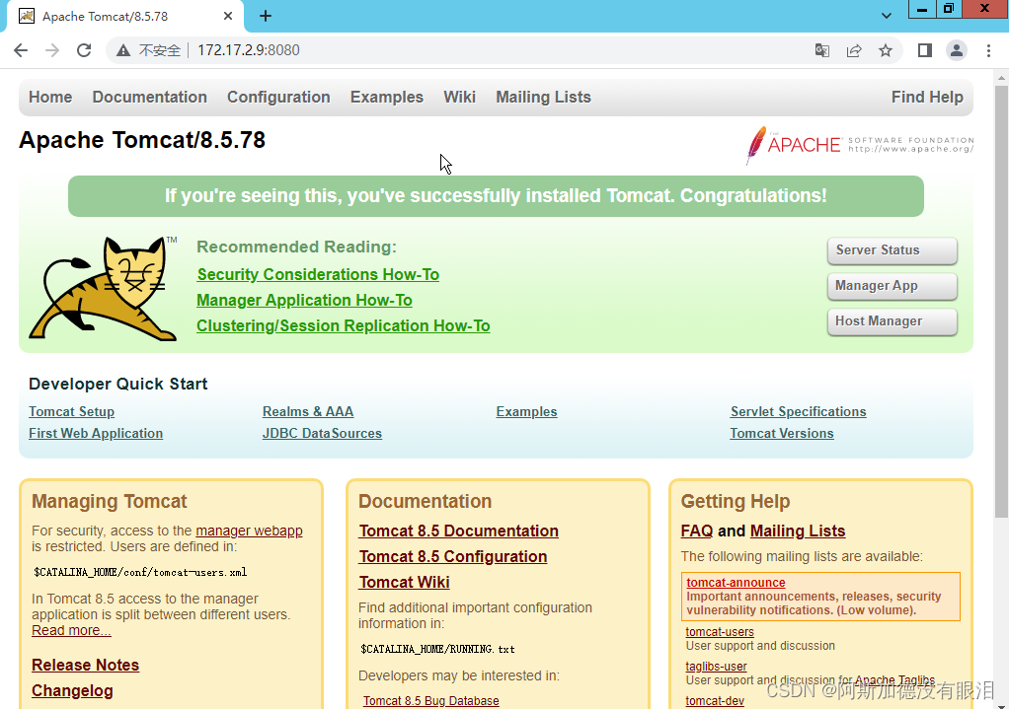Open the Chrome three-dot menu
This screenshot has height=709, width=1009.
tap(988, 49)
